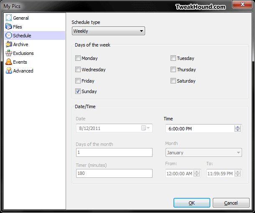Expand the Month dropdown showing January
This screenshot has width=255, height=213.
click(x=204, y=153)
